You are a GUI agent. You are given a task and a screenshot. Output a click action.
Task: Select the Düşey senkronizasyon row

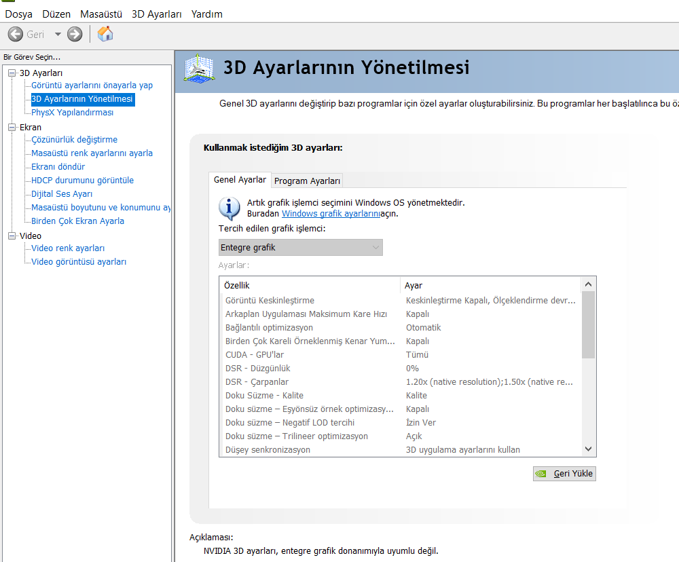tap(401, 450)
